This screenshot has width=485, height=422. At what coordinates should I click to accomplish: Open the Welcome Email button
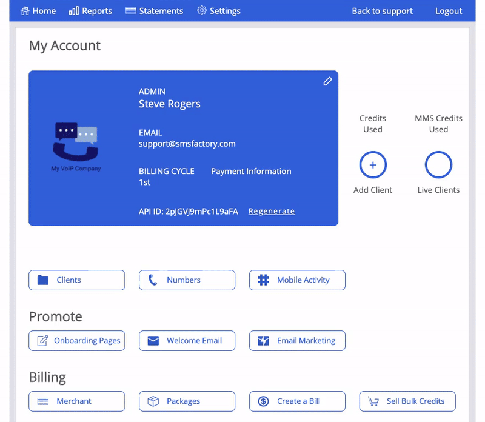(x=187, y=341)
